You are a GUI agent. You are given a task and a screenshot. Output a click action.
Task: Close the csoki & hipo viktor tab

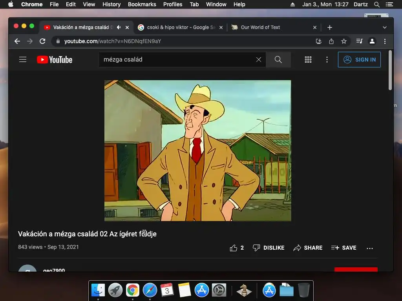[x=221, y=27]
